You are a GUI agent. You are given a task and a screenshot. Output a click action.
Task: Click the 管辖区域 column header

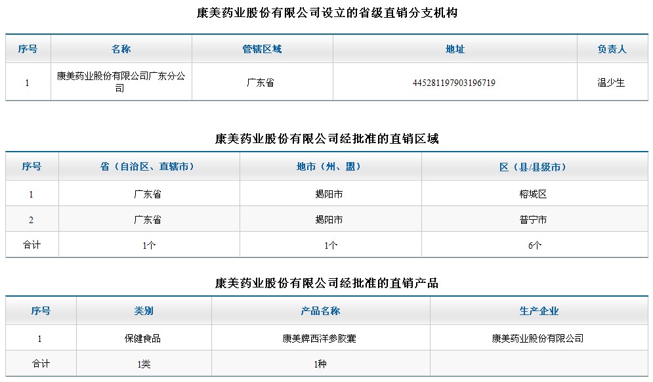click(x=265, y=49)
